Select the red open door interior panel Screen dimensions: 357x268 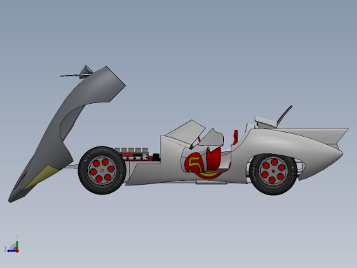coord(214,159)
